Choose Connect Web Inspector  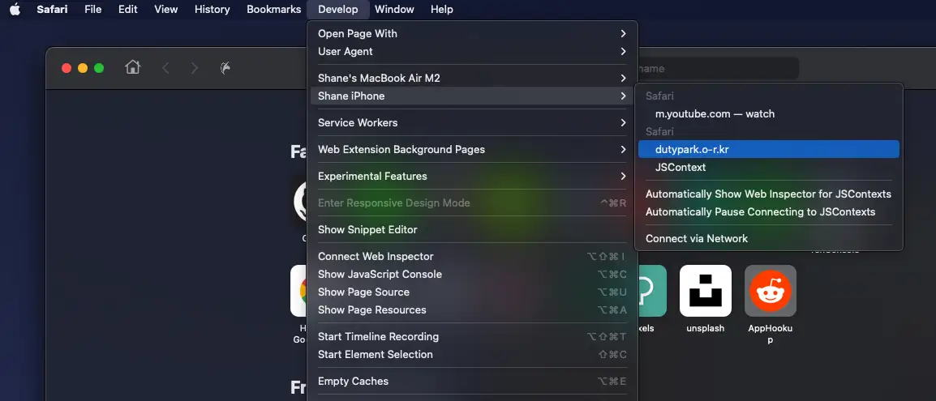pyautogui.click(x=471, y=256)
